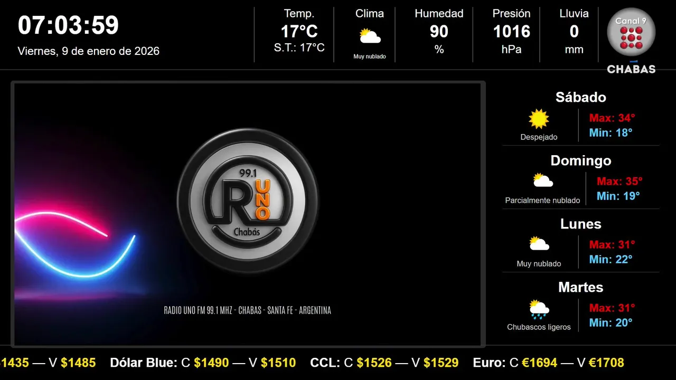Click the Euro label in ticker

(489, 363)
